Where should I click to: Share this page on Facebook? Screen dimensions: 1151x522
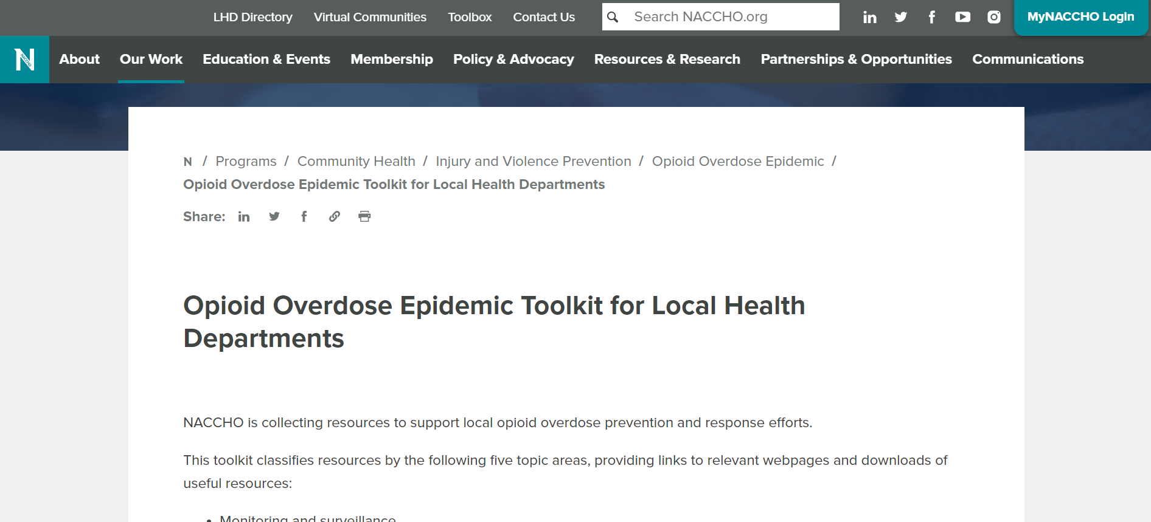[304, 216]
